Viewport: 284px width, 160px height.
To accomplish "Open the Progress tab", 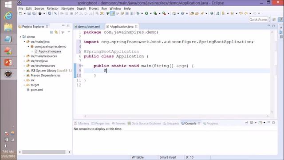I will coord(211,124).
